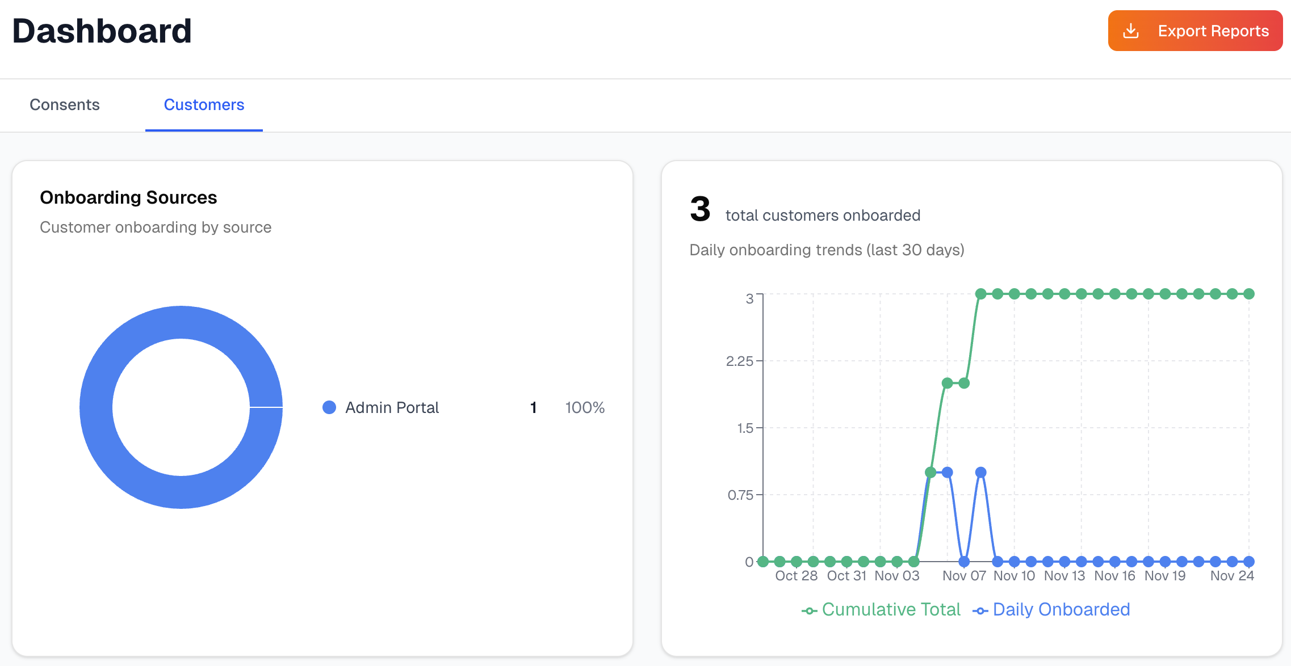Toggle the Cumulative Total series visibility
Screen dimensions: 1291x666
pyautogui.click(x=891, y=609)
